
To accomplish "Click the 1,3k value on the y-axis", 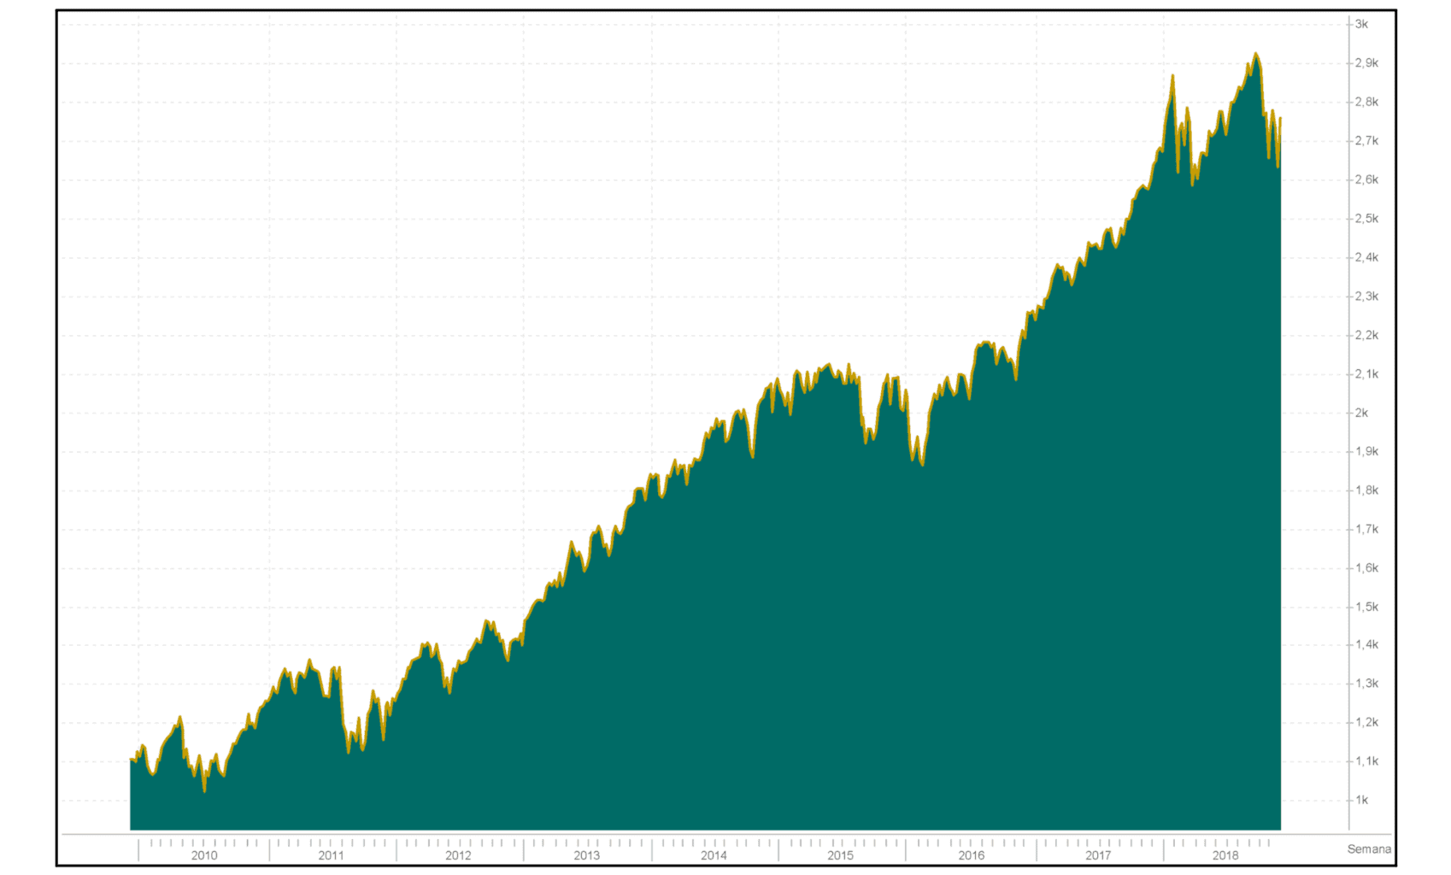I will click(x=1367, y=684).
